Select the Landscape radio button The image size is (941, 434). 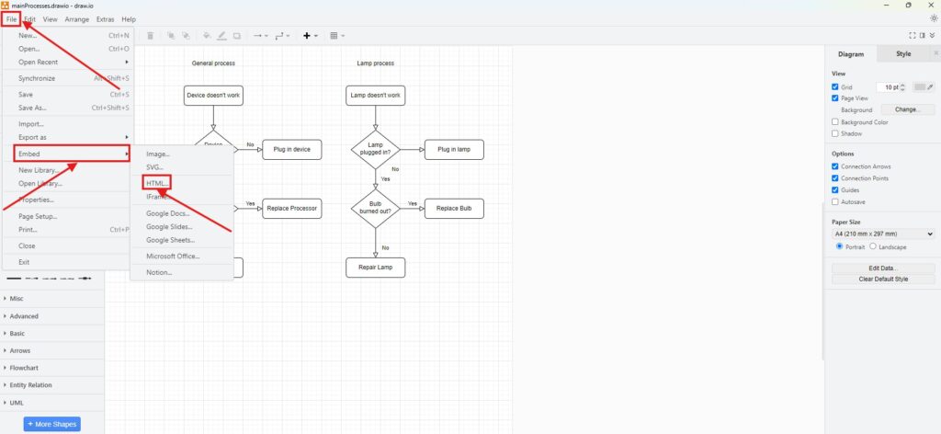pos(873,246)
